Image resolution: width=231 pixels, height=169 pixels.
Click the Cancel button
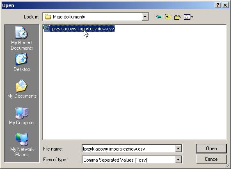(x=211, y=159)
